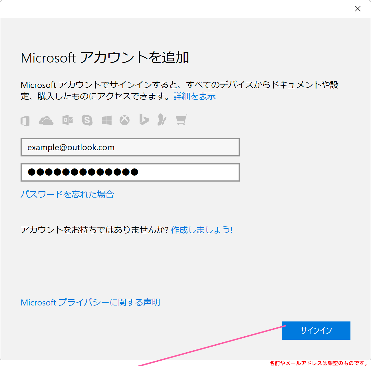
Task: Click the Store shopping cart icon
Action: point(182,120)
